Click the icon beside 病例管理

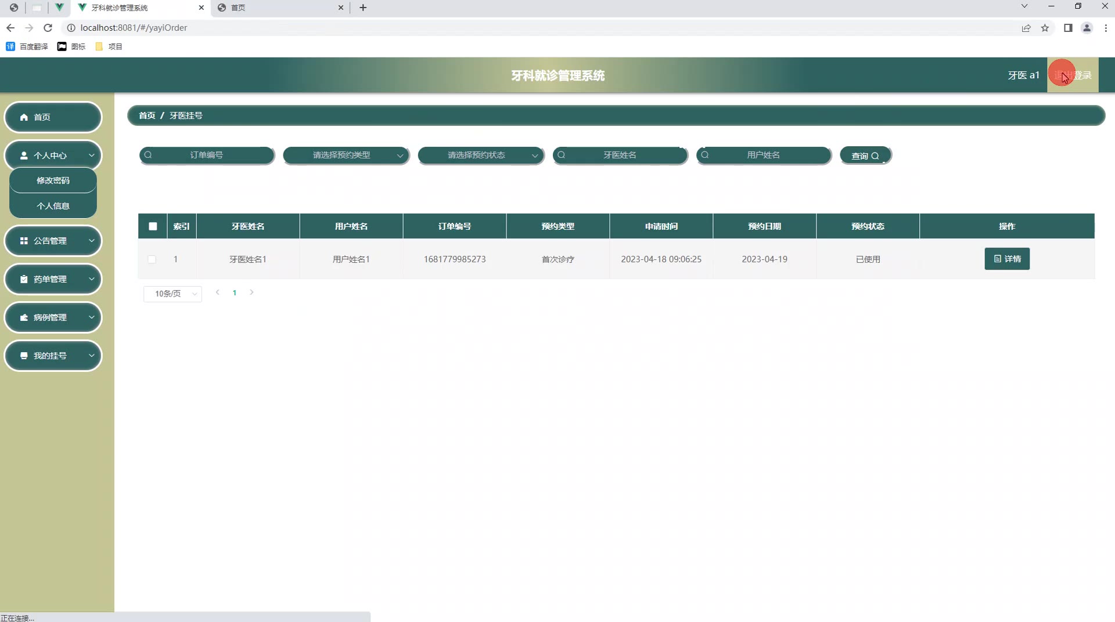click(24, 317)
